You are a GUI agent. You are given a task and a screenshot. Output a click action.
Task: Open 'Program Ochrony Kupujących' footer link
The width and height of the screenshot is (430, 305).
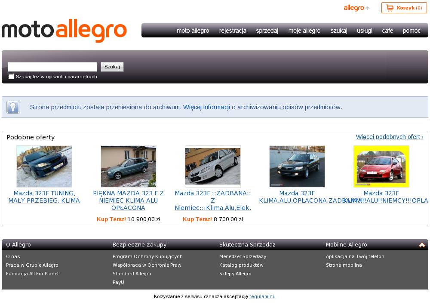147,256
